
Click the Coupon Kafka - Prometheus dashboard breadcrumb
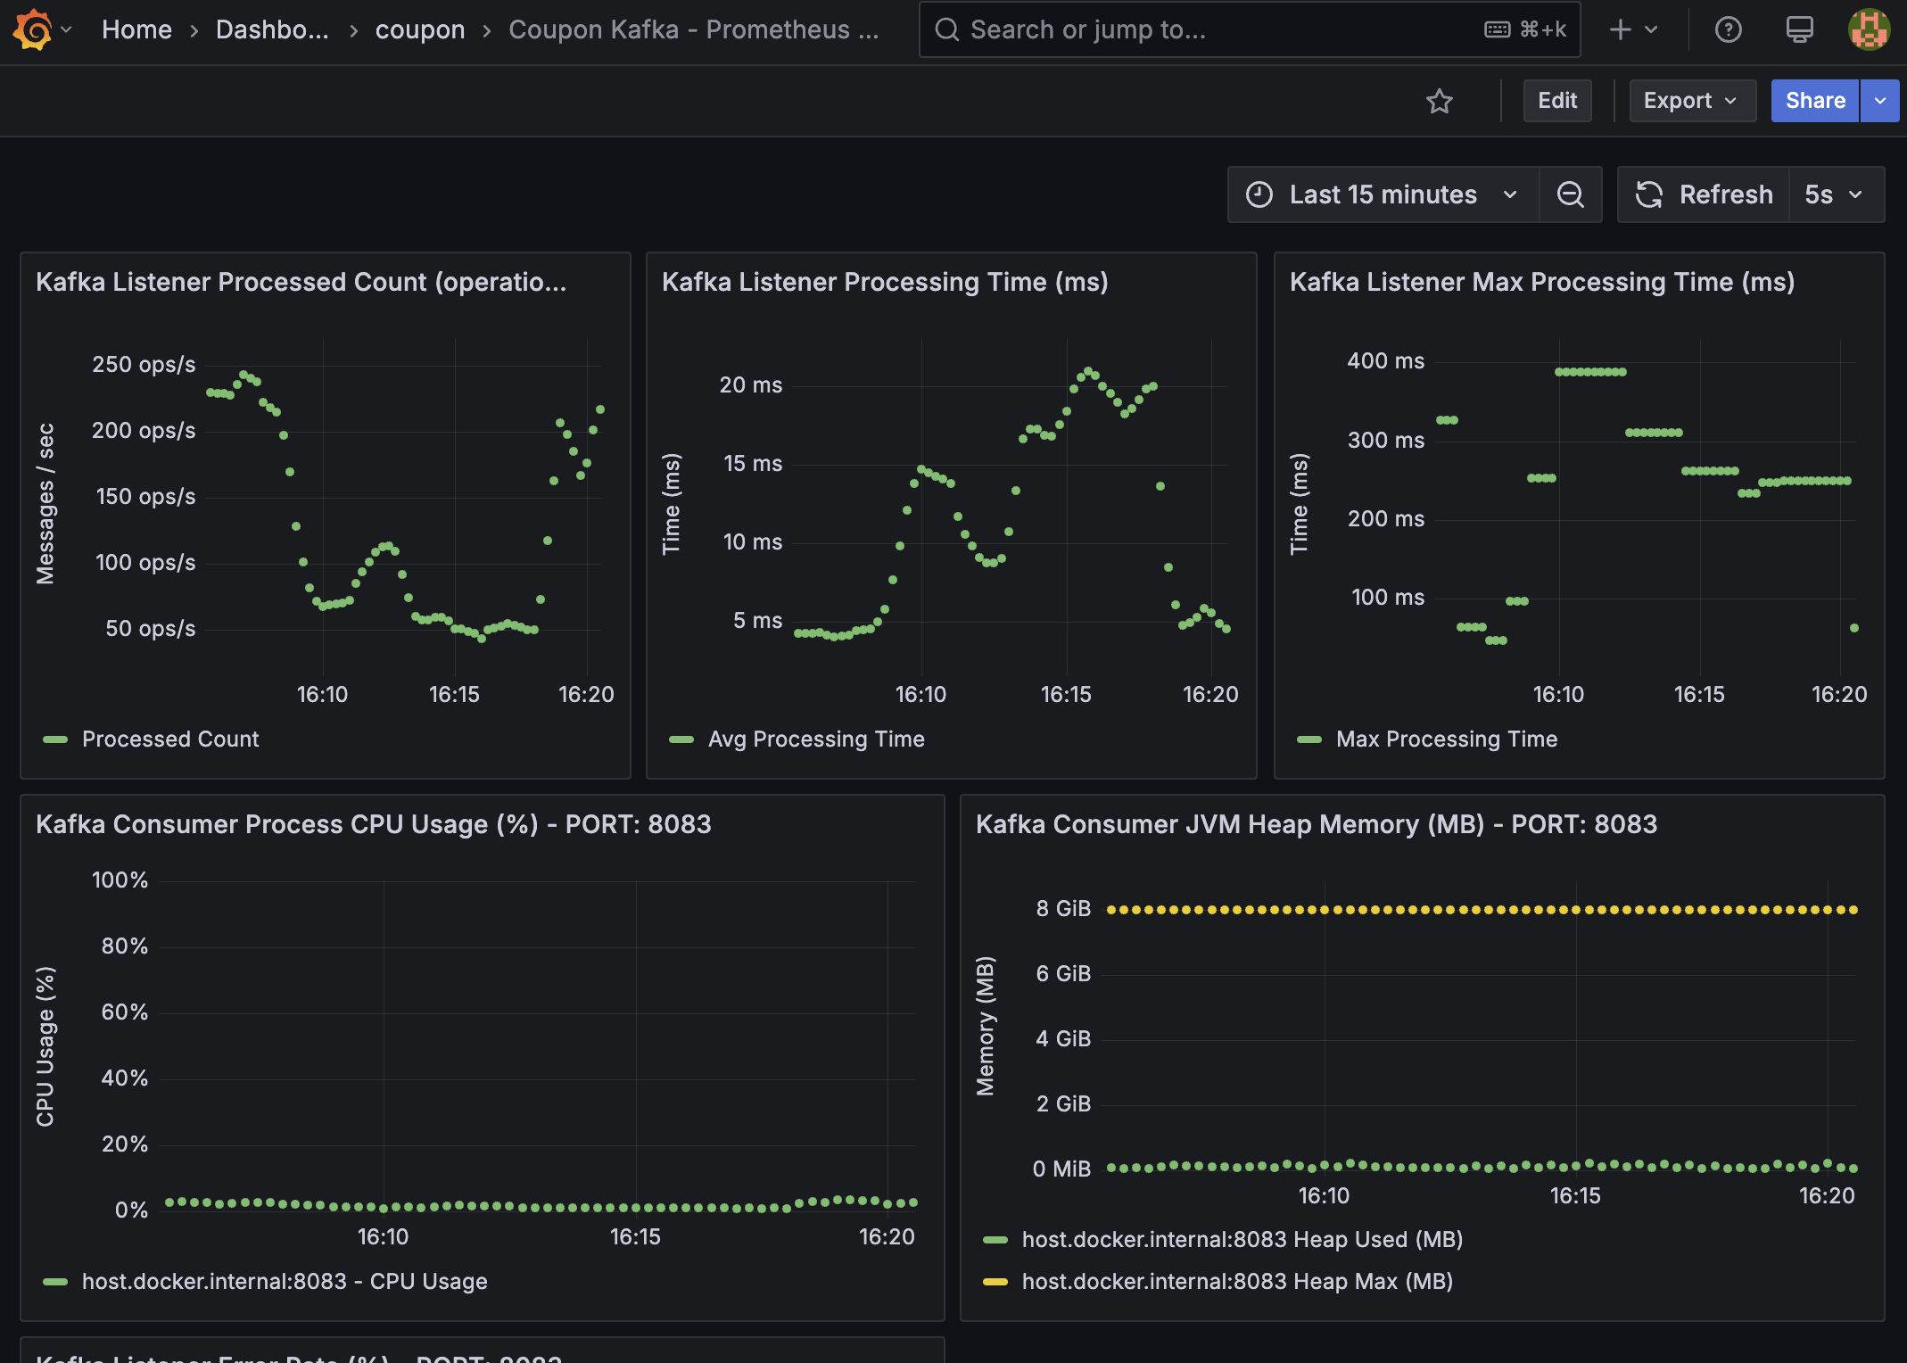(694, 29)
